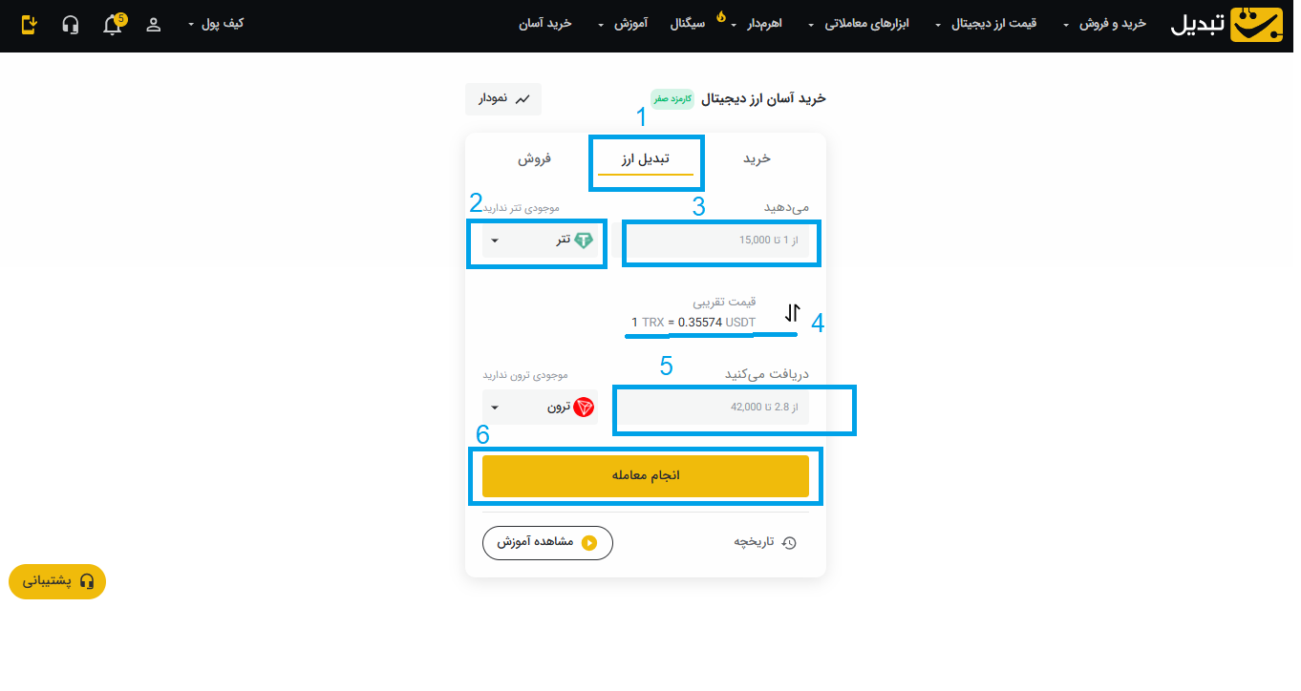Click the yellow transfer icon at top-left

coord(28,25)
